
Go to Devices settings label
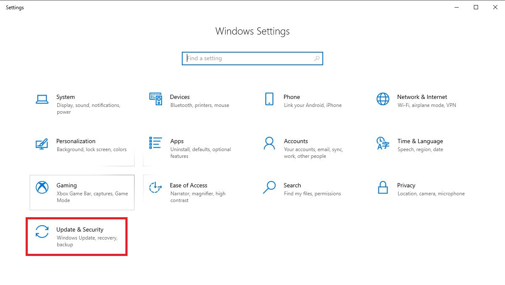pos(180,97)
